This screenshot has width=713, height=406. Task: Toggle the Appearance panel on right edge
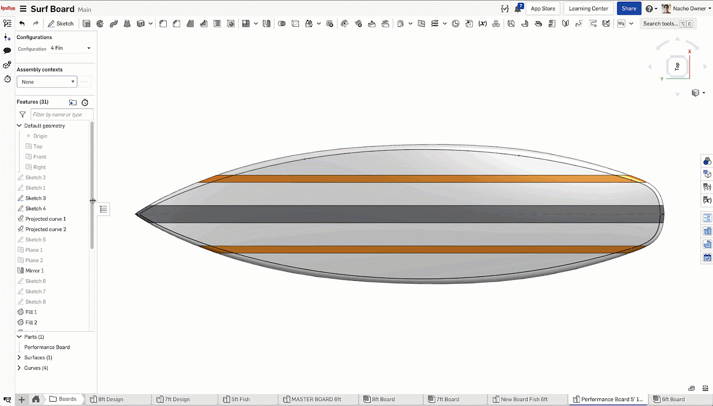(707, 161)
